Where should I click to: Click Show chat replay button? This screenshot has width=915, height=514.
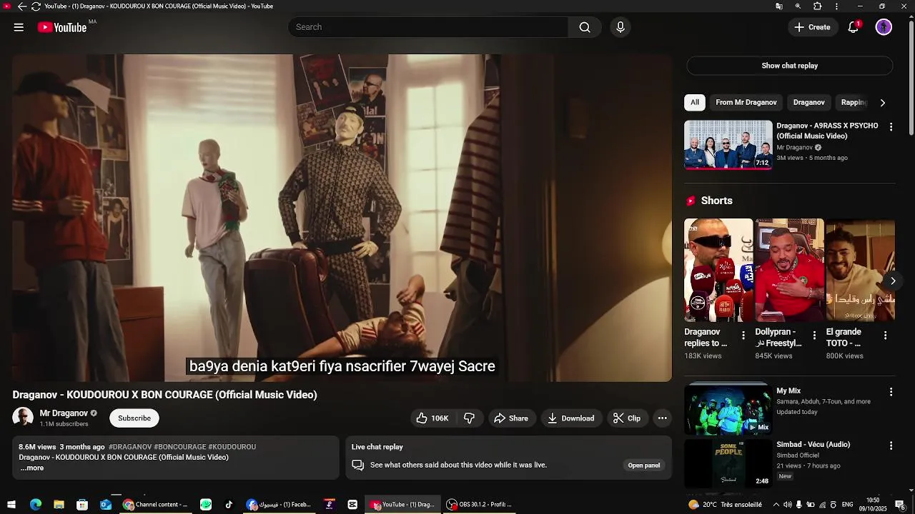[789, 66]
